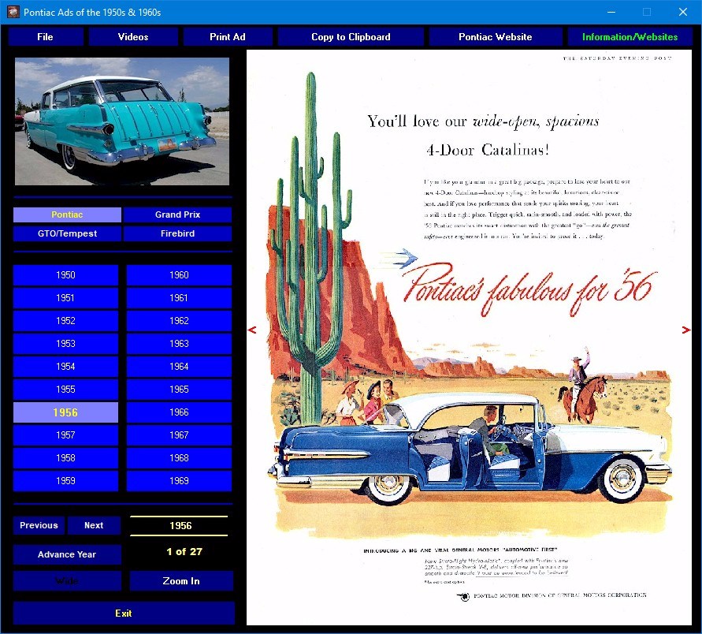The height and width of the screenshot is (634, 702).
Task: Go to the Next ad
Action: pos(94,525)
